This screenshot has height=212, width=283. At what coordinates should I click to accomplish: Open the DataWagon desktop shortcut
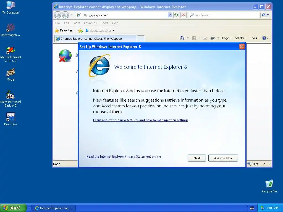[x=11, y=30]
